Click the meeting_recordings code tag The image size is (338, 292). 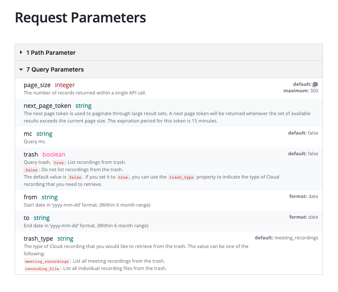click(47, 261)
